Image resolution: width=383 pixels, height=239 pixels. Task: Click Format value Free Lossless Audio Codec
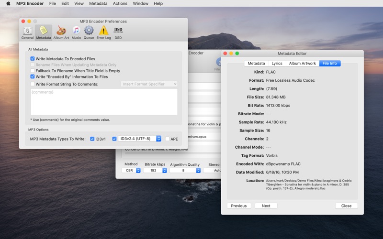pyautogui.click(x=291, y=80)
